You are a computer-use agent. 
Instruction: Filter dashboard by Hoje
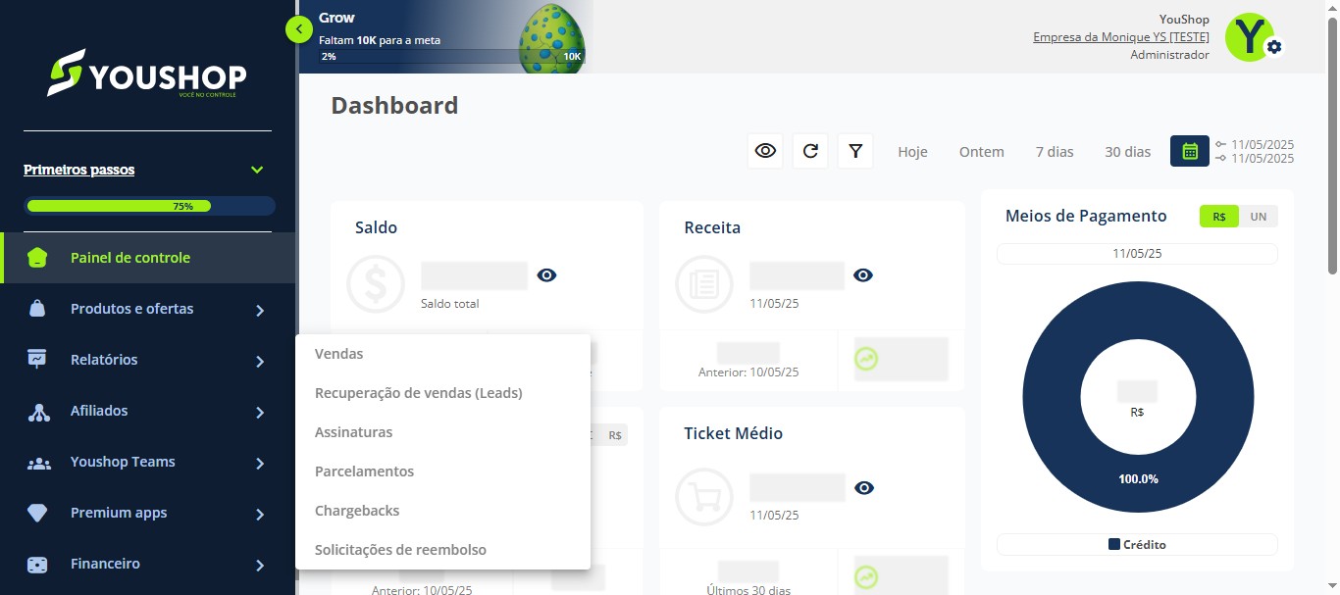[912, 152]
